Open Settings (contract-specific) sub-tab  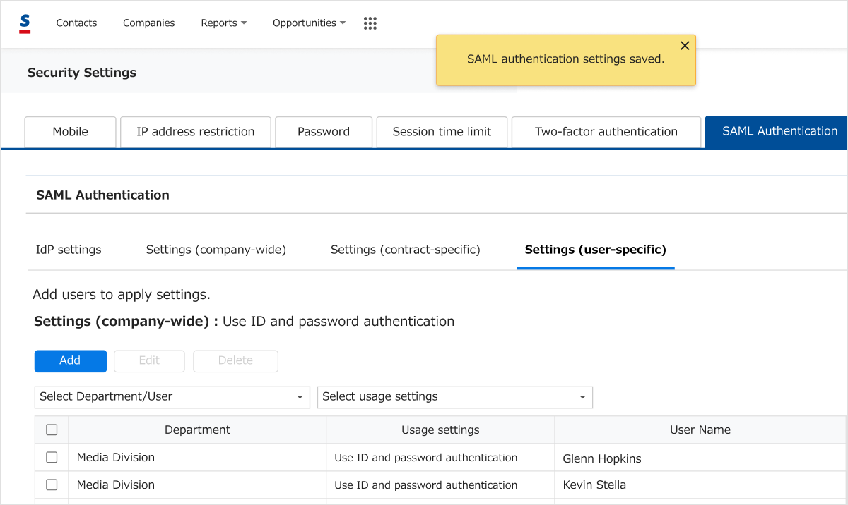(x=406, y=250)
